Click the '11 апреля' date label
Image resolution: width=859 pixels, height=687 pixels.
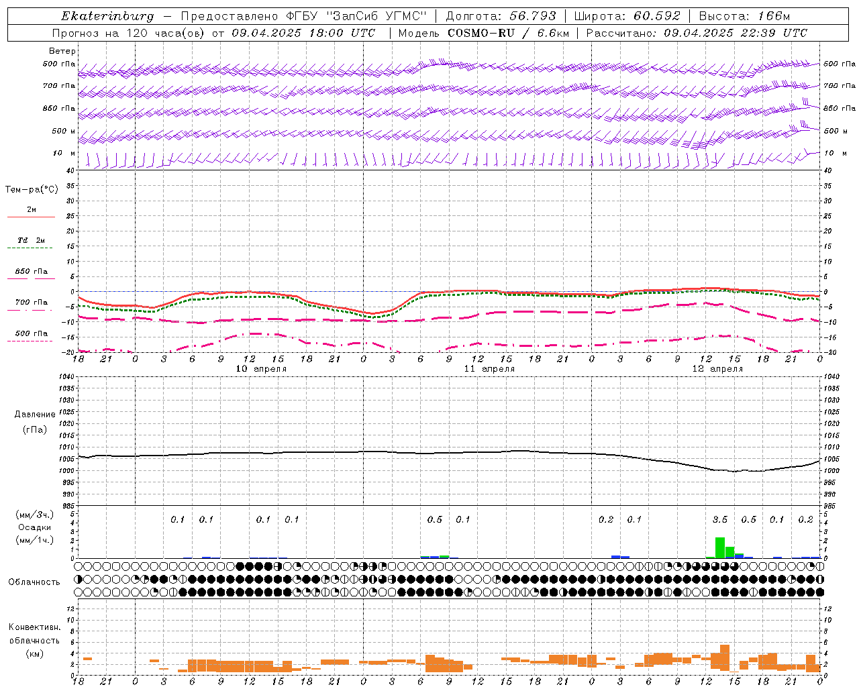click(x=490, y=369)
